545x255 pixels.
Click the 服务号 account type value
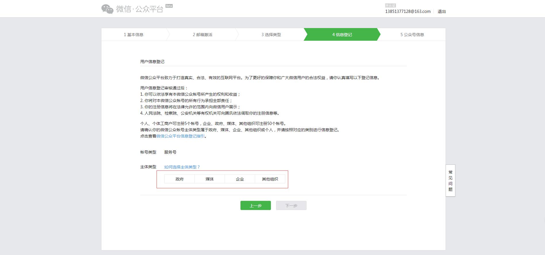[x=170, y=152]
